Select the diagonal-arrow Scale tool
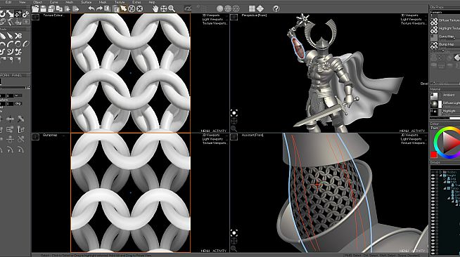The width and height of the screenshot is (460, 257). point(11,14)
